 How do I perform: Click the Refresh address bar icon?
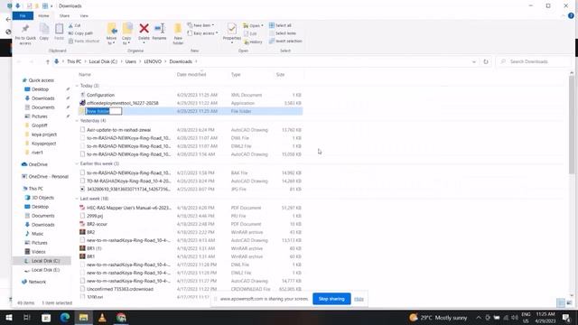click(x=486, y=61)
